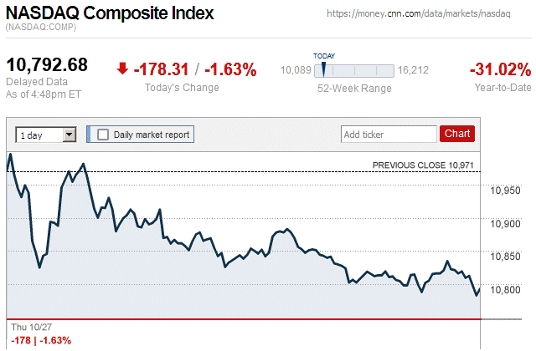Click the Thu 10/27 date label
536x351 pixels.
pyautogui.click(x=29, y=328)
